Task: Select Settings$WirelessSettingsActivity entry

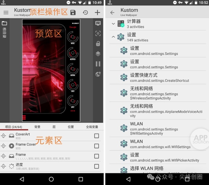Action: click(158, 93)
